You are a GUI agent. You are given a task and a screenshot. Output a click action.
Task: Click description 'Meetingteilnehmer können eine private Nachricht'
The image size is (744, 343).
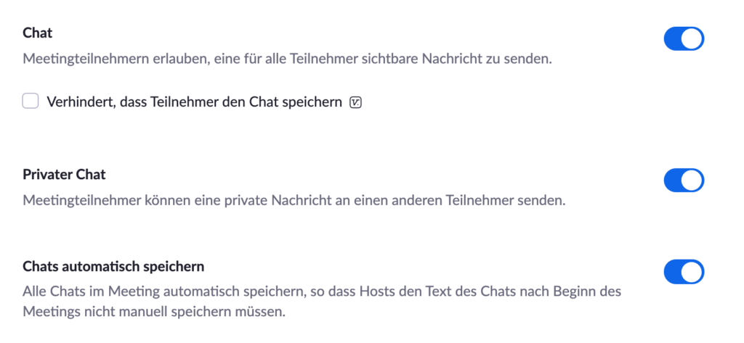(x=294, y=200)
